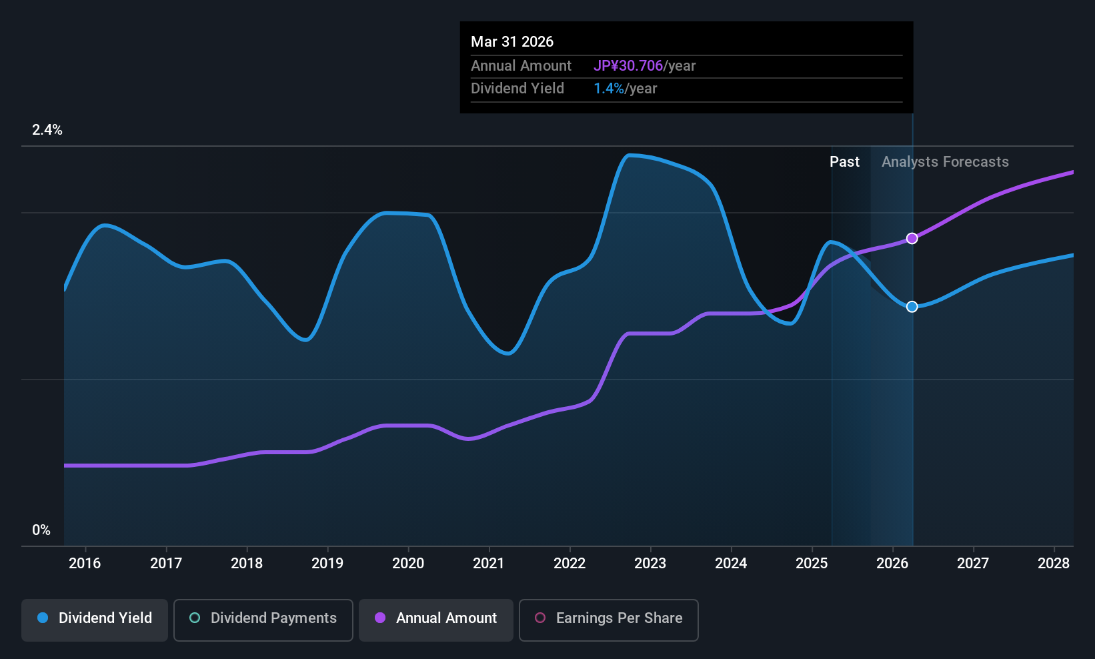
Task: Click the Past region label
Action: coord(844,162)
